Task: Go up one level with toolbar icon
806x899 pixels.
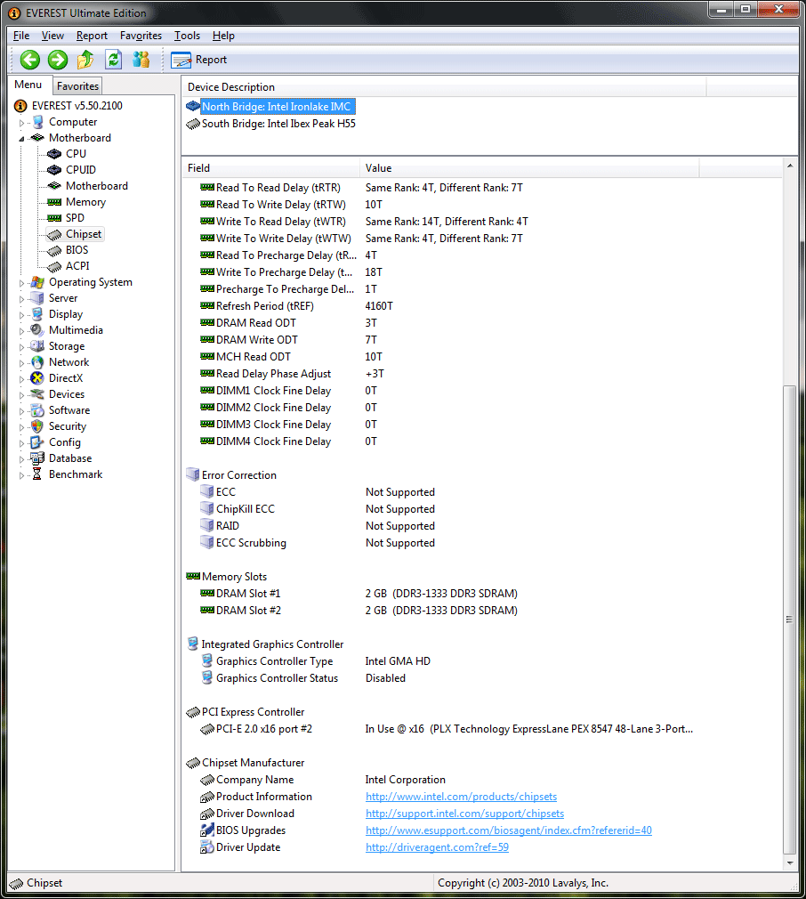Action: tap(85, 60)
